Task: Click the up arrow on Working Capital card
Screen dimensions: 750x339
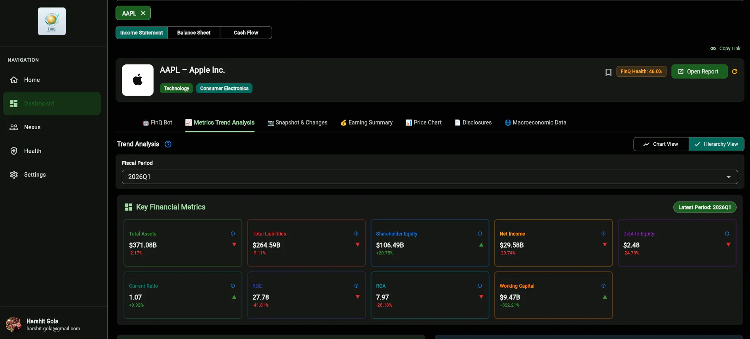Action: tap(605, 297)
